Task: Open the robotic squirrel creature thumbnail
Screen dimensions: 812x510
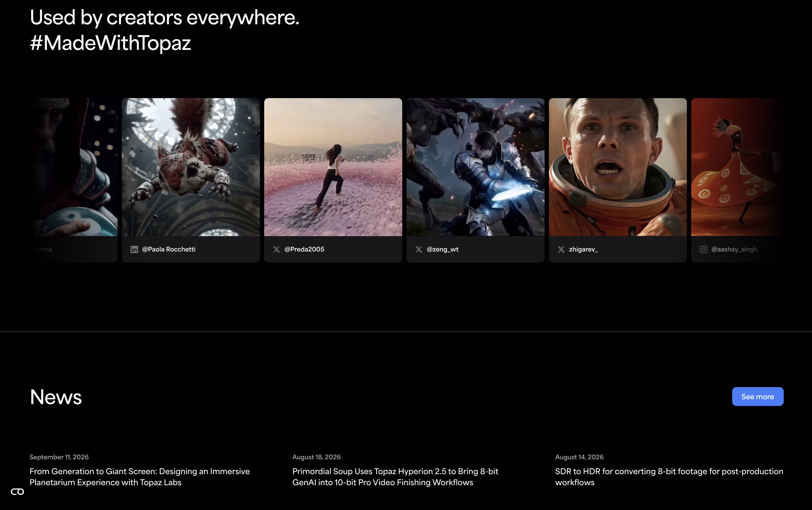Action: [x=191, y=167]
